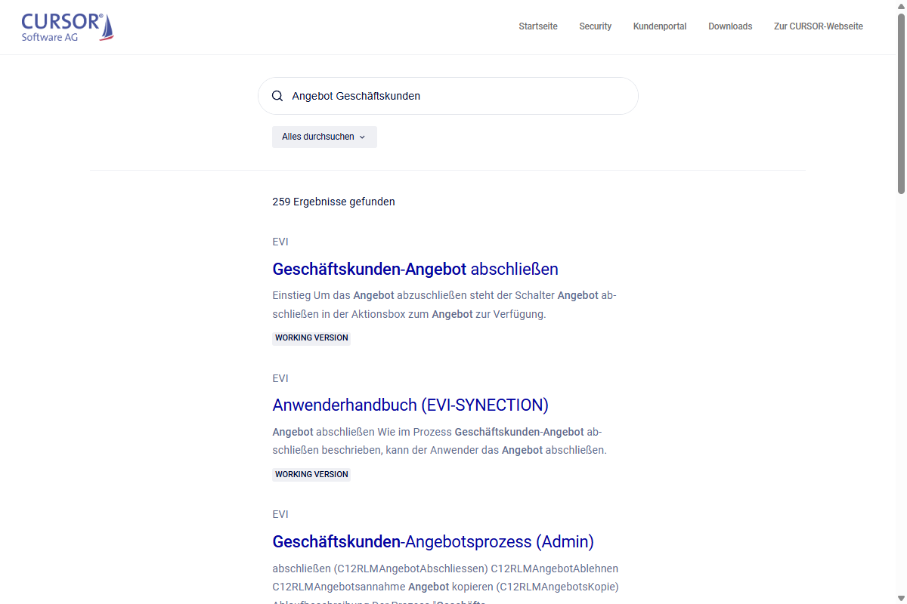The image size is (907, 604).
Task: Expand the Alles durchsuchen filter dropdown
Action: pos(324,137)
